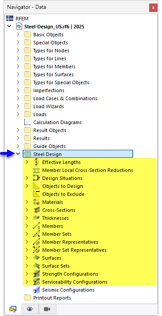
Task: Click the Objects to Design icon
Action: coord(36,186)
